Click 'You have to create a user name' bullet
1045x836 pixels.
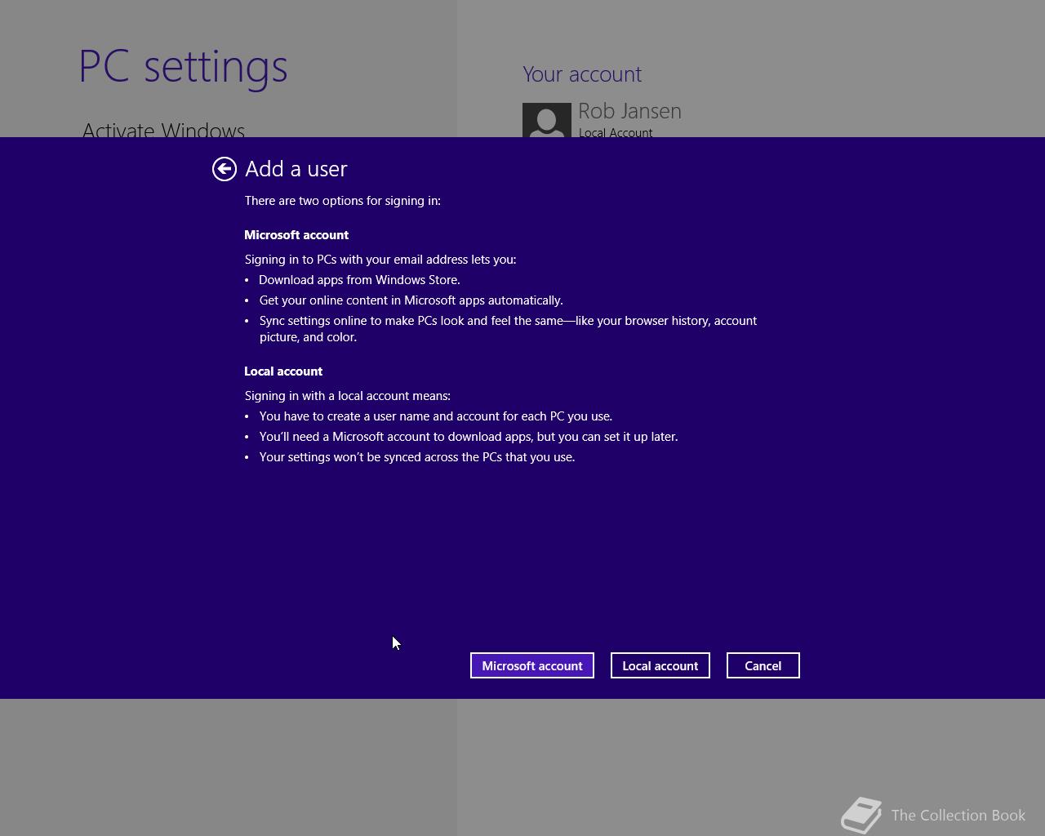pyautogui.click(x=436, y=416)
